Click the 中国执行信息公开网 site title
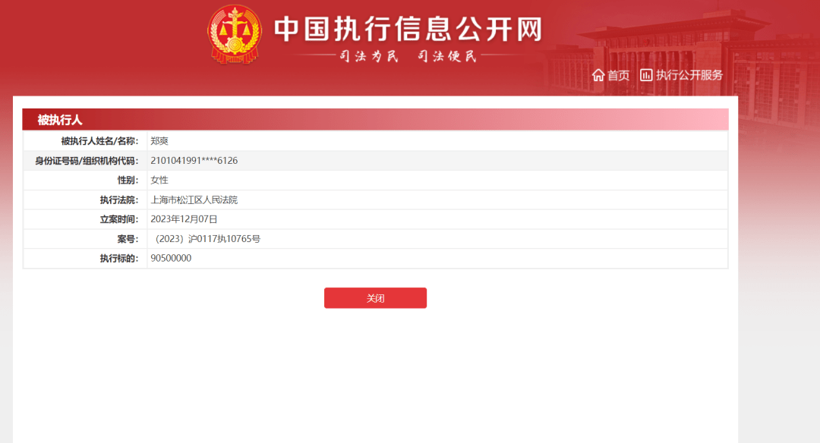This screenshot has width=820, height=443. click(x=408, y=29)
